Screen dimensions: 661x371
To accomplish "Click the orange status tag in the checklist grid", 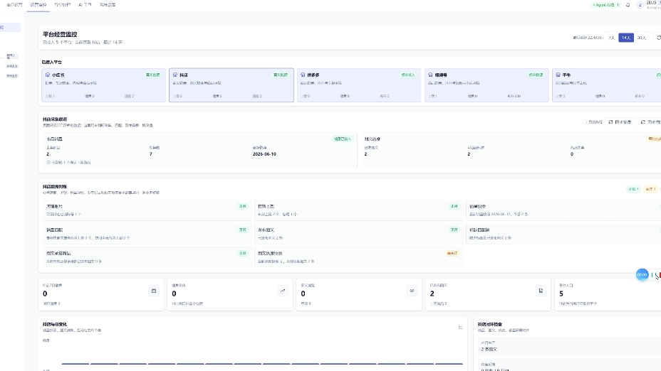I will (x=452, y=253).
